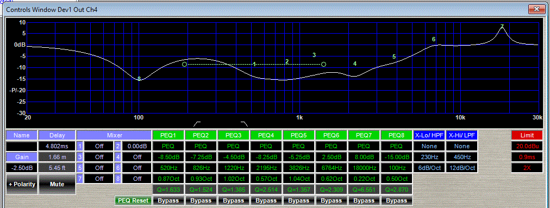Grab the left bandwidth handle circle
This screenshot has width=550, height=208.
(x=184, y=65)
